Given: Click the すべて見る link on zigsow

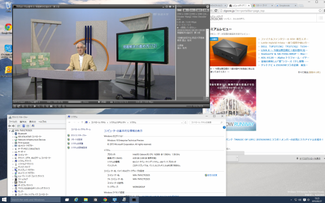Looking at the screenshot, I should [309, 72].
